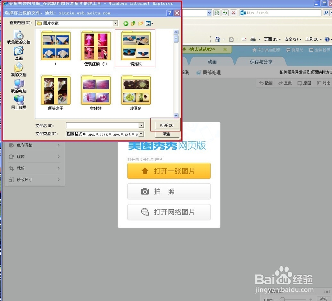Image resolution: width=332 pixels, height=301 pixels.
Task: Click the IE help icon
Action: tap(327, 39)
